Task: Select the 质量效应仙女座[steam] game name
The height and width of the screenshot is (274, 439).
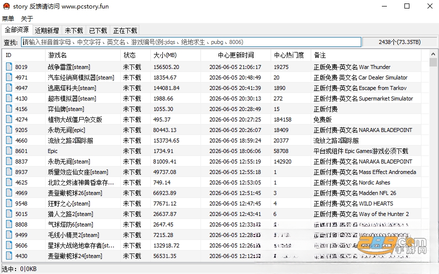Action: click(x=78, y=172)
